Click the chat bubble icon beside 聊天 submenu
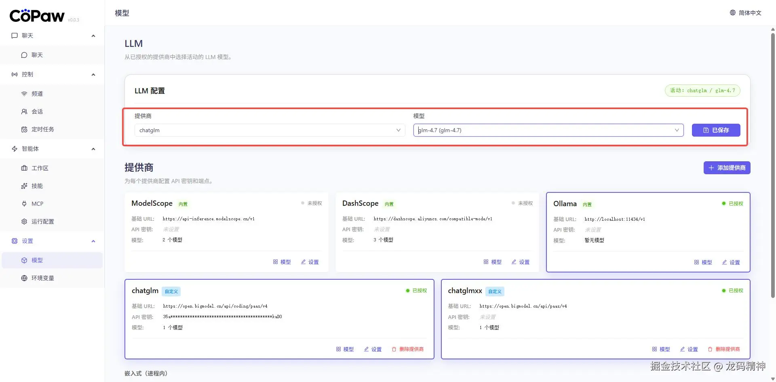 (x=24, y=55)
